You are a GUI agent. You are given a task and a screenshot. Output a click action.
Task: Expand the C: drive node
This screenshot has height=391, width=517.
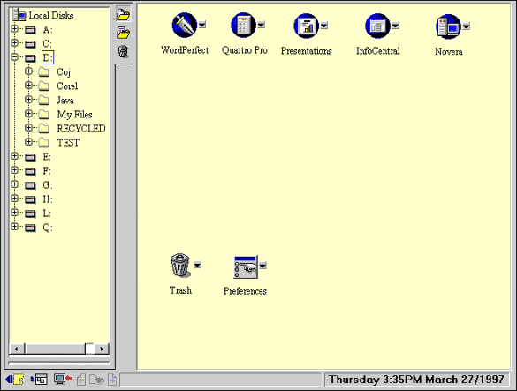[x=14, y=43]
